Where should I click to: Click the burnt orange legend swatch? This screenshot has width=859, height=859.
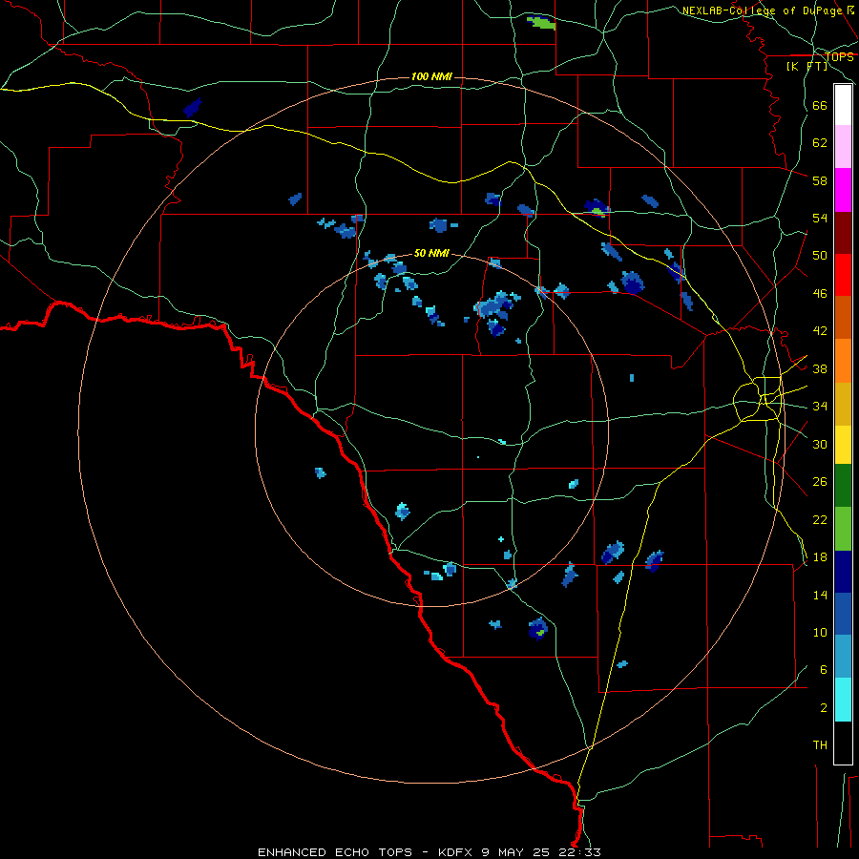tap(843, 318)
